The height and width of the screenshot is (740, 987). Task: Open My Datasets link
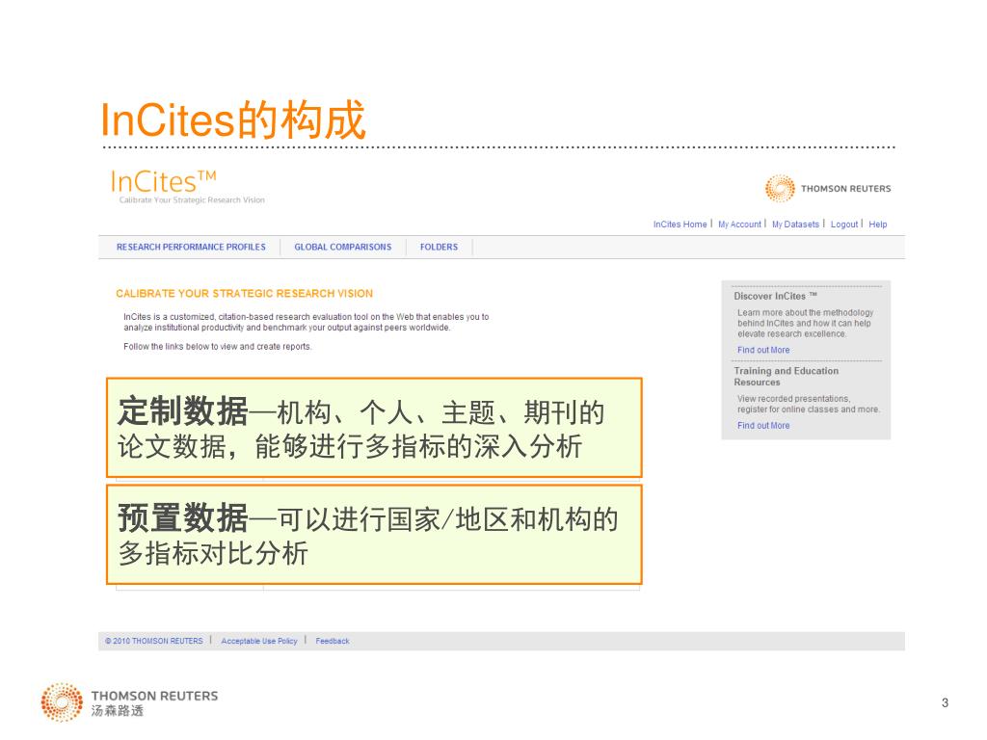coord(795,224)
